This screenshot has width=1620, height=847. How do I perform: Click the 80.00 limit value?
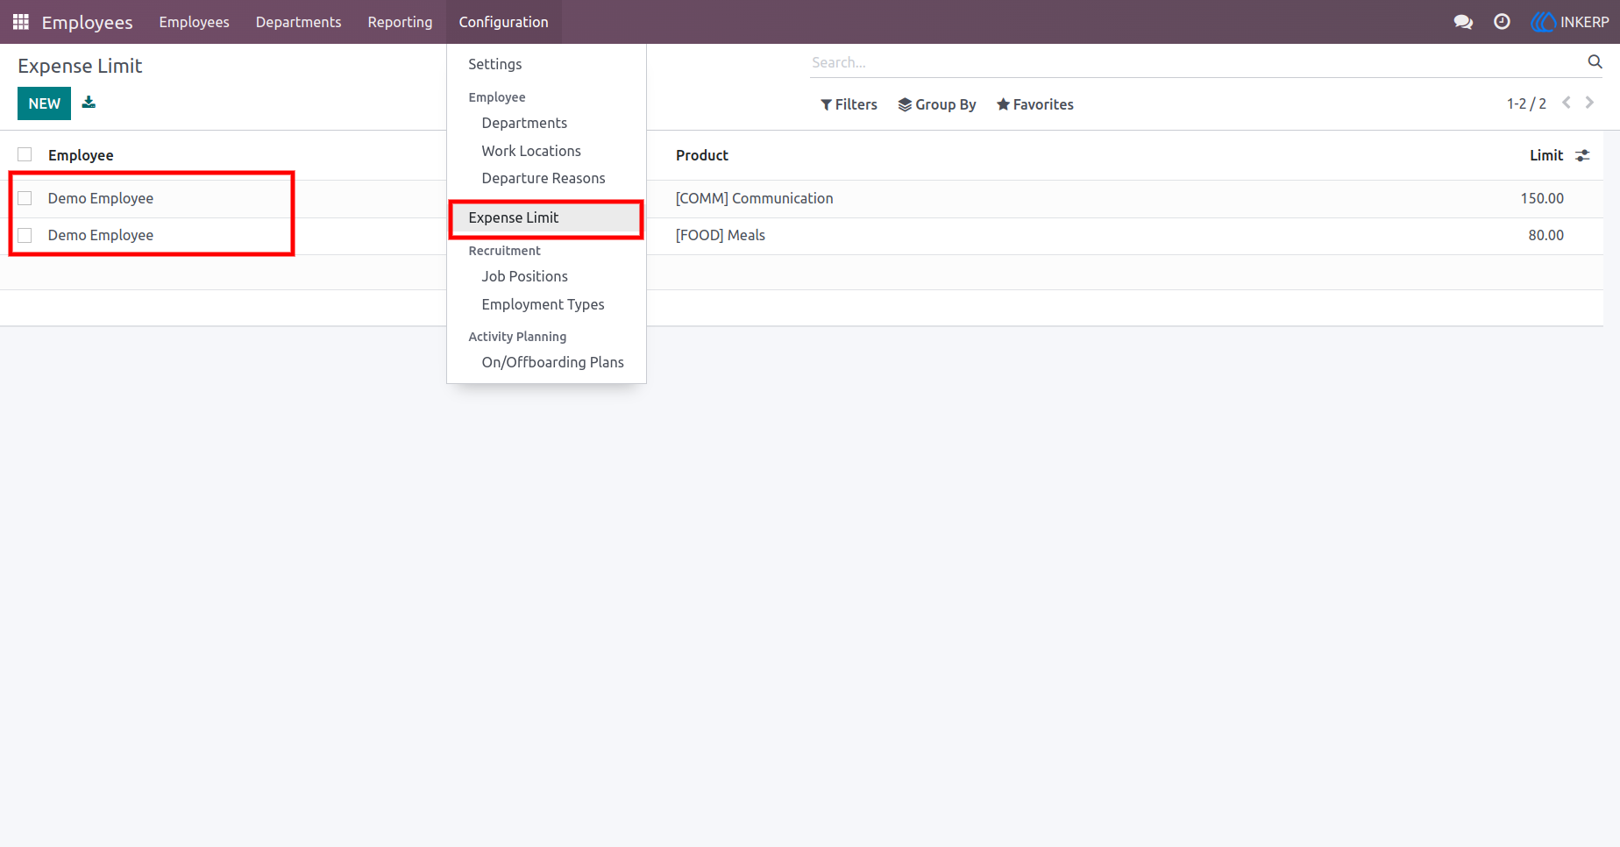pos(1545,235)
